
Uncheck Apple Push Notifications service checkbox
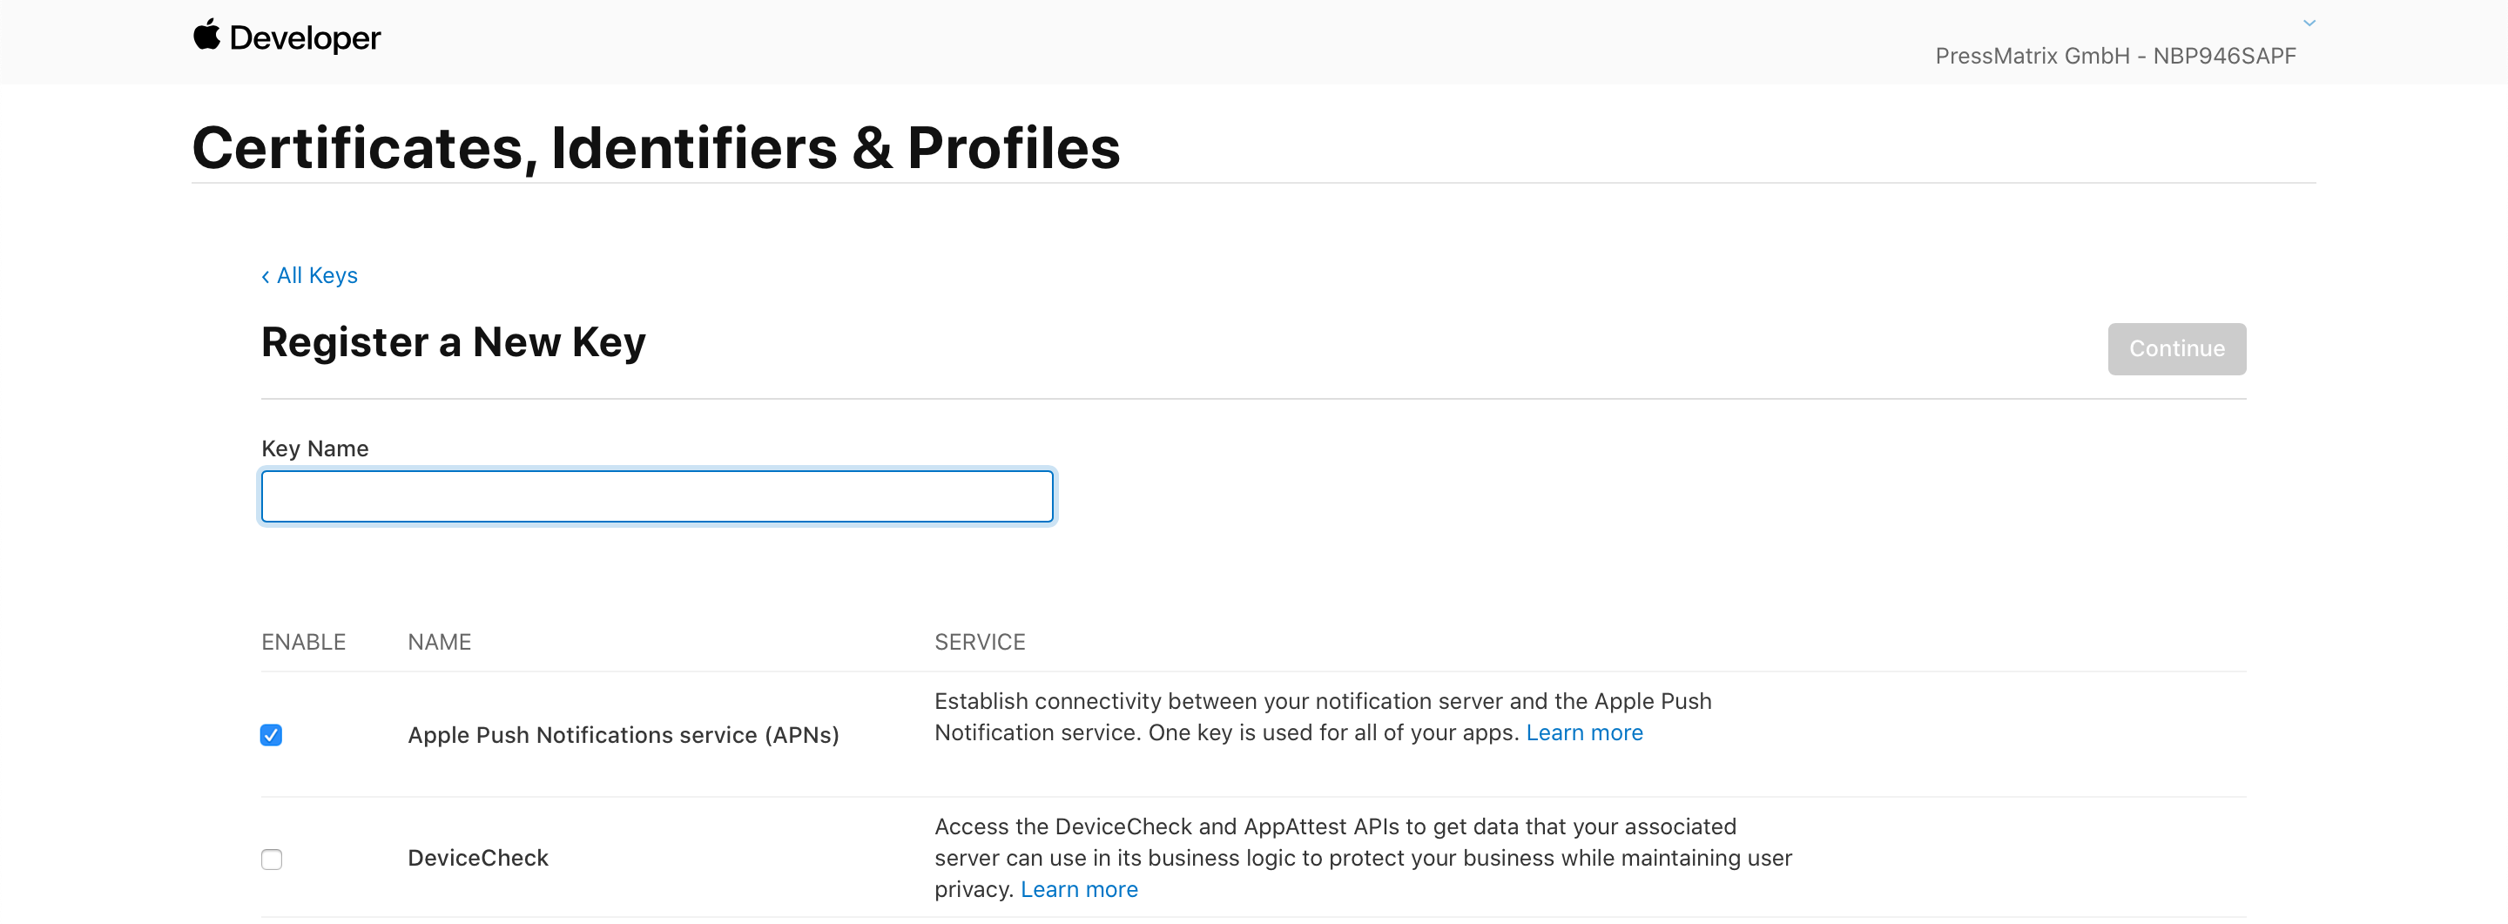[x=272, y=735]
